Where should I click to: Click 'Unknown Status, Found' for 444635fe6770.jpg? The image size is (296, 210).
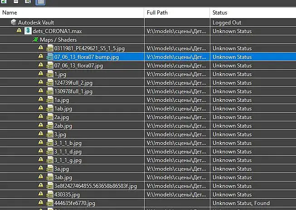[x=241, y=203]
